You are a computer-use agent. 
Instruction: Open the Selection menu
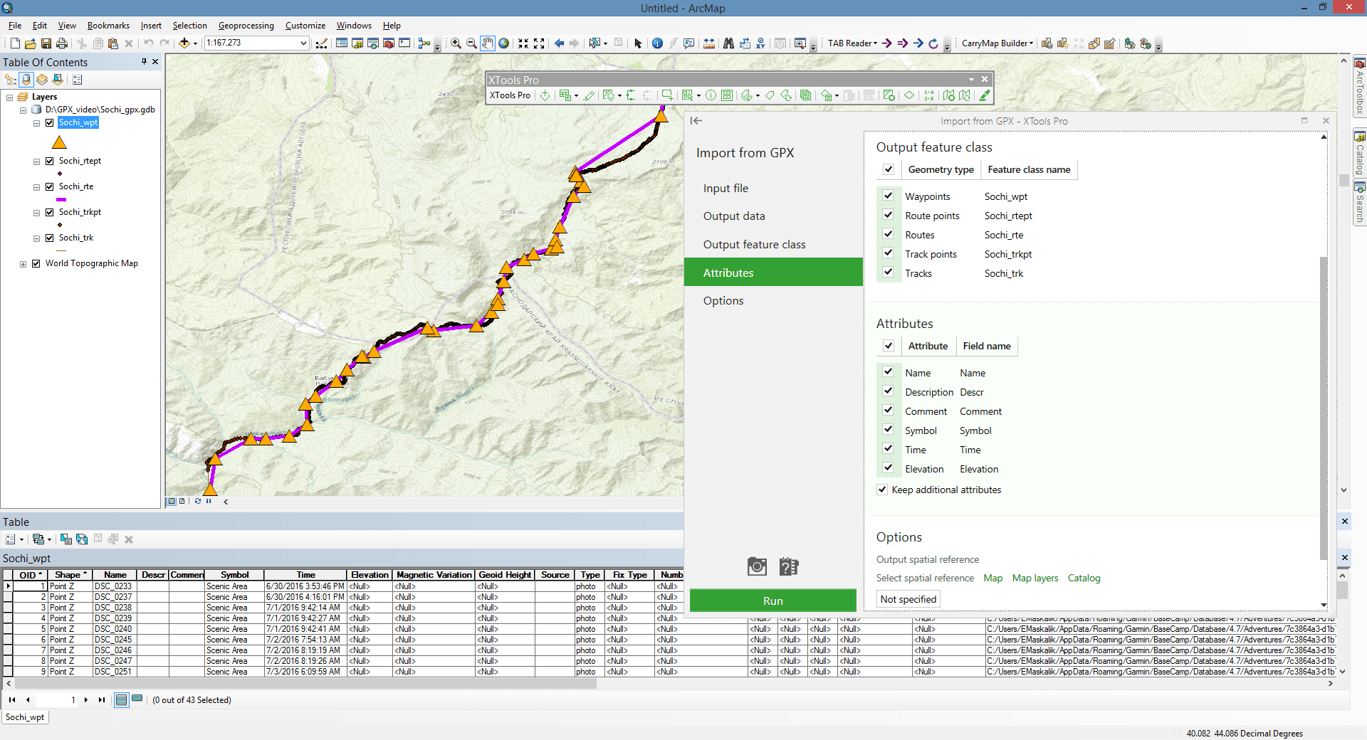(x=189, y=26)
